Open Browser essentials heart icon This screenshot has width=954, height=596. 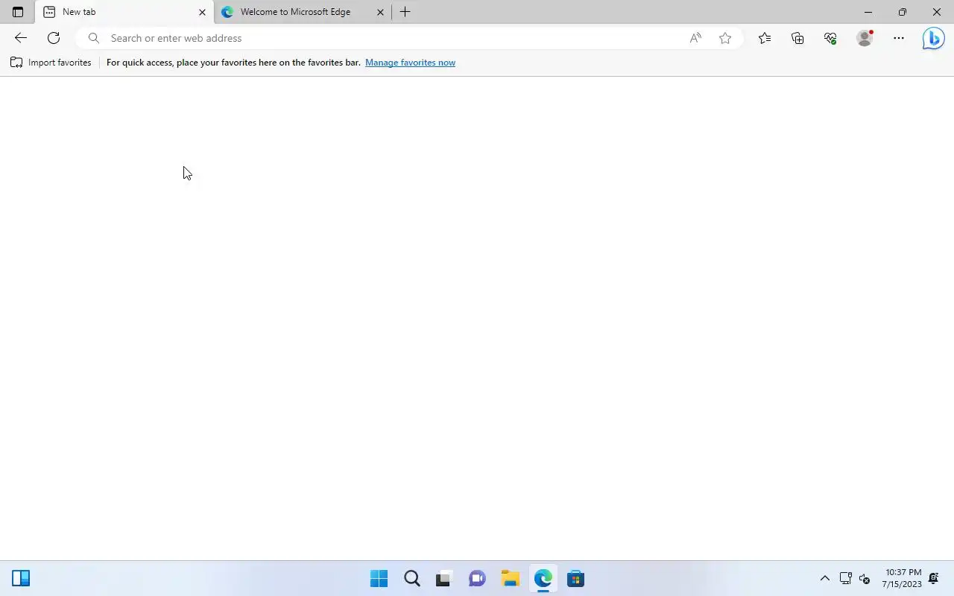click(830, 38)
